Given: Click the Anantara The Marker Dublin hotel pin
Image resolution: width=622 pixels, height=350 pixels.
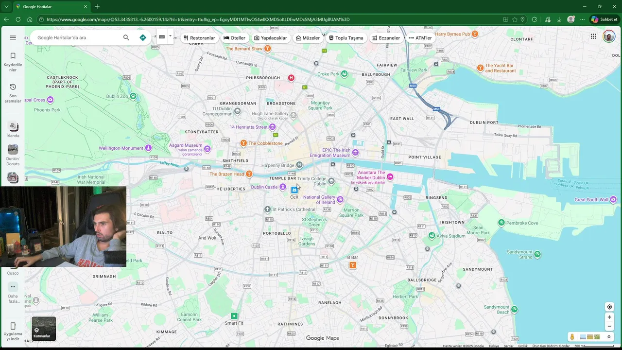Looking at the screenshot, I should coord(390,177).
